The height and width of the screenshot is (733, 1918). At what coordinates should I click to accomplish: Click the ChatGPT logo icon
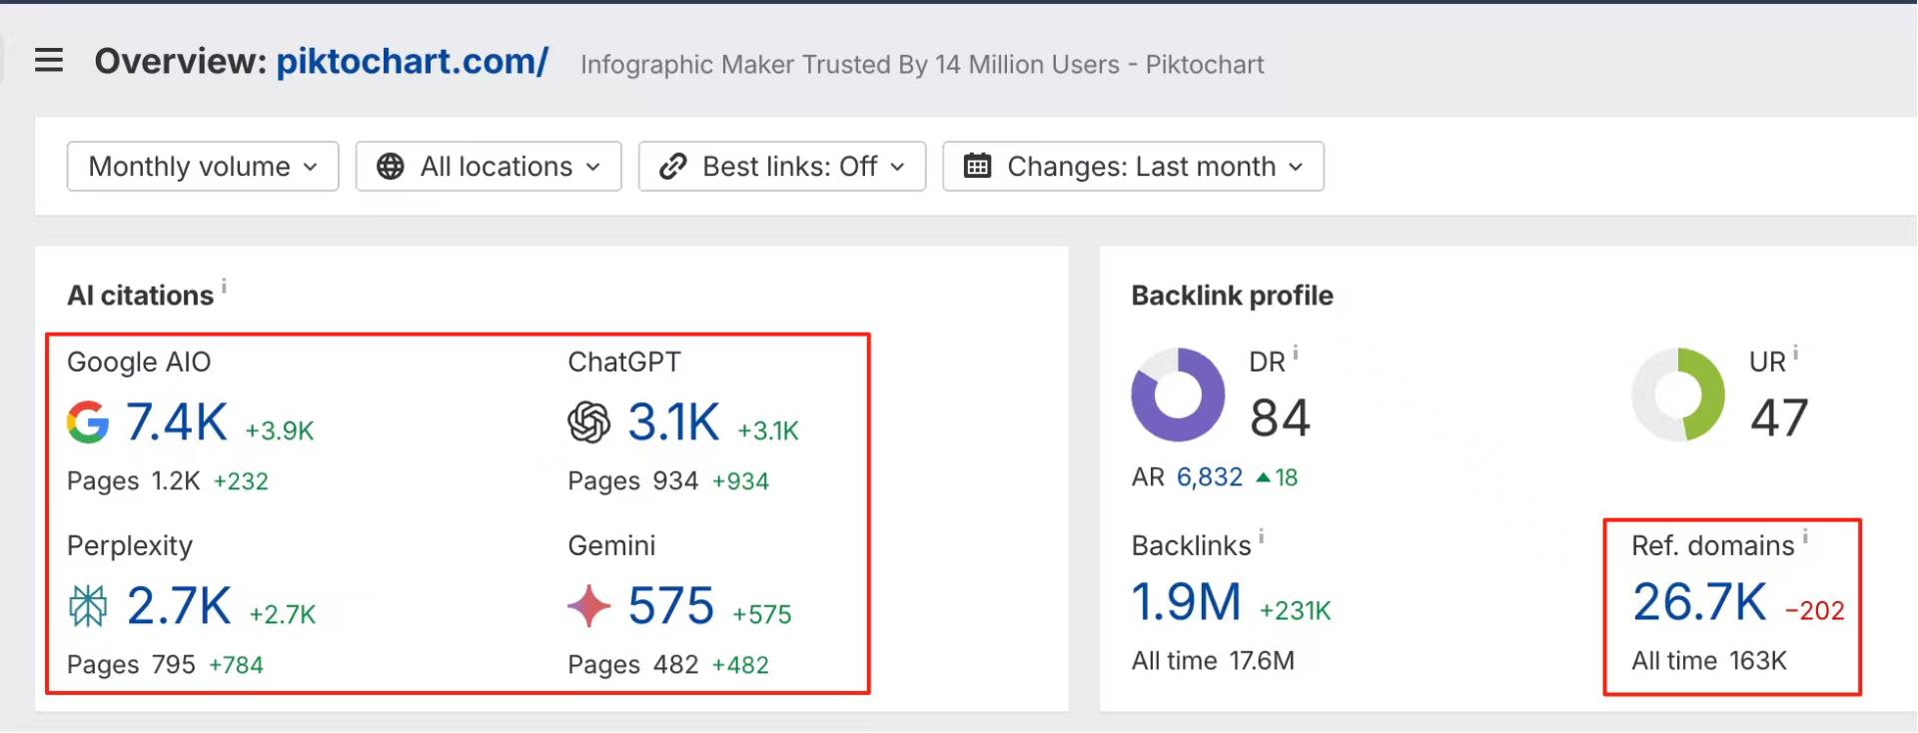point(589,422)
